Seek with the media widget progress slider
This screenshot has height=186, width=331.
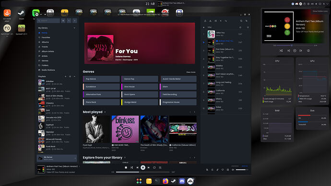295,46
